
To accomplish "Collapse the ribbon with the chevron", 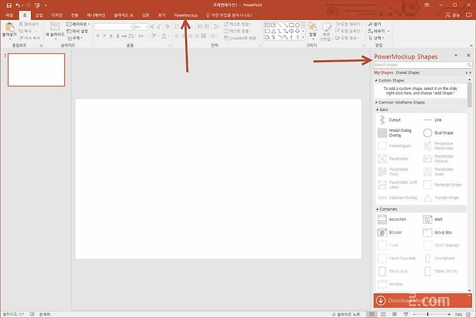I will (x=471, y=46).
